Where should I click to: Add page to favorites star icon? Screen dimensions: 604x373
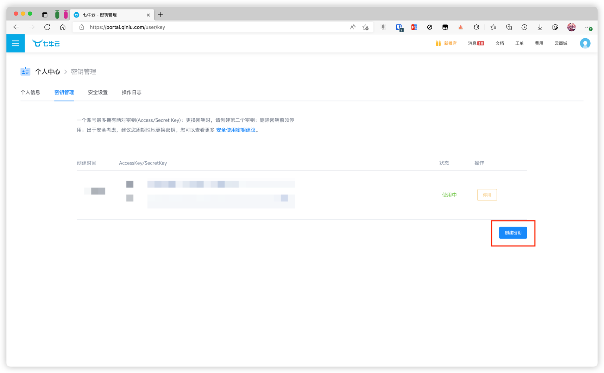pyautogui.click(x=365, y=27)
